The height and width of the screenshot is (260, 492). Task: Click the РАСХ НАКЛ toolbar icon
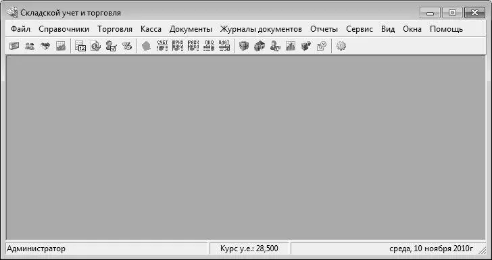(193, 46)
